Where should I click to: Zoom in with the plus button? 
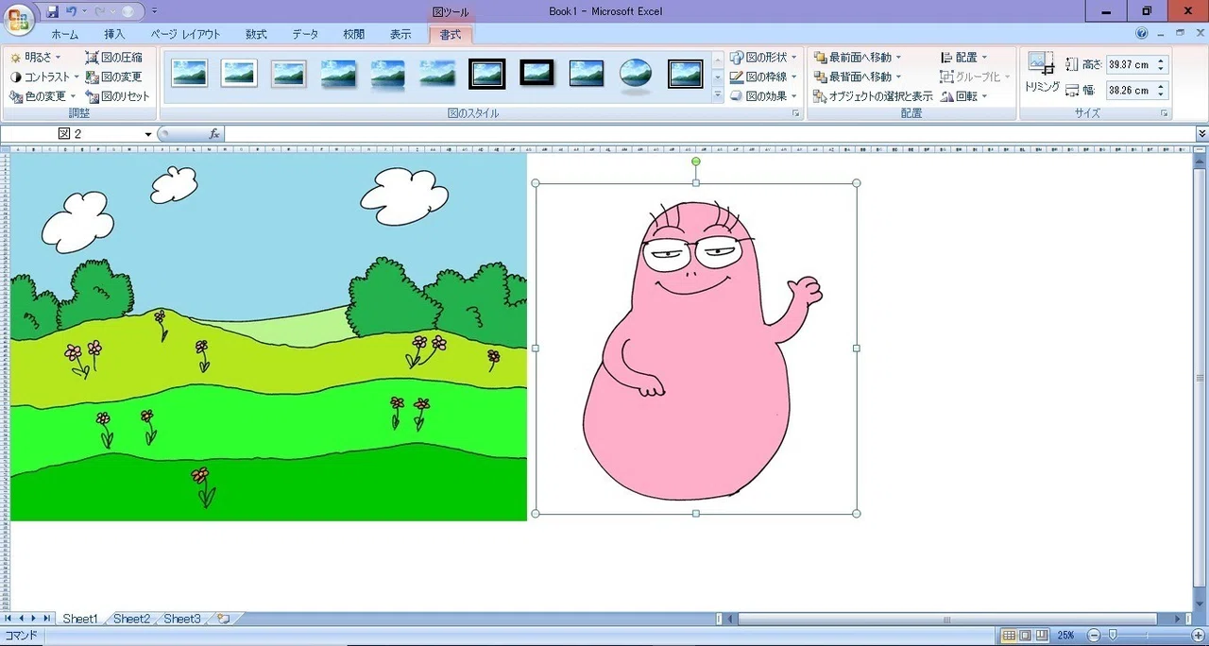pos(1199,636)
